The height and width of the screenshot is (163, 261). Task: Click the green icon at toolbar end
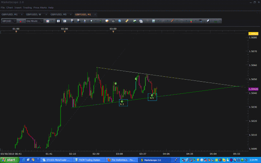[x=215, y=21]
